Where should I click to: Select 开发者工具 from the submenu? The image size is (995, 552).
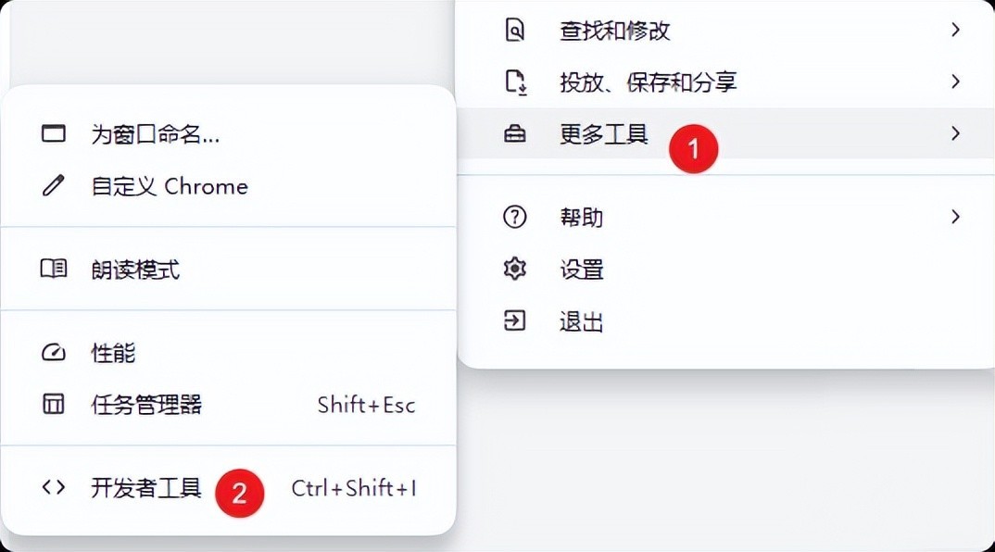(x=146, y=488)
